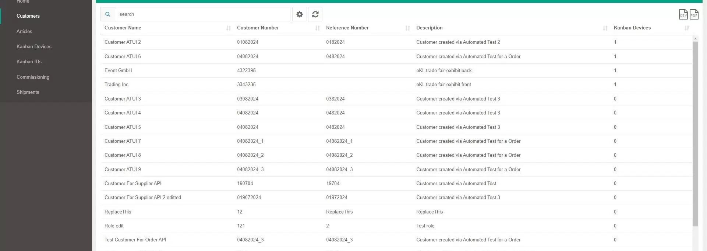
Task: Sort by Reference Number column arrows
Action: pyautogui.click(x=407, y=28)
